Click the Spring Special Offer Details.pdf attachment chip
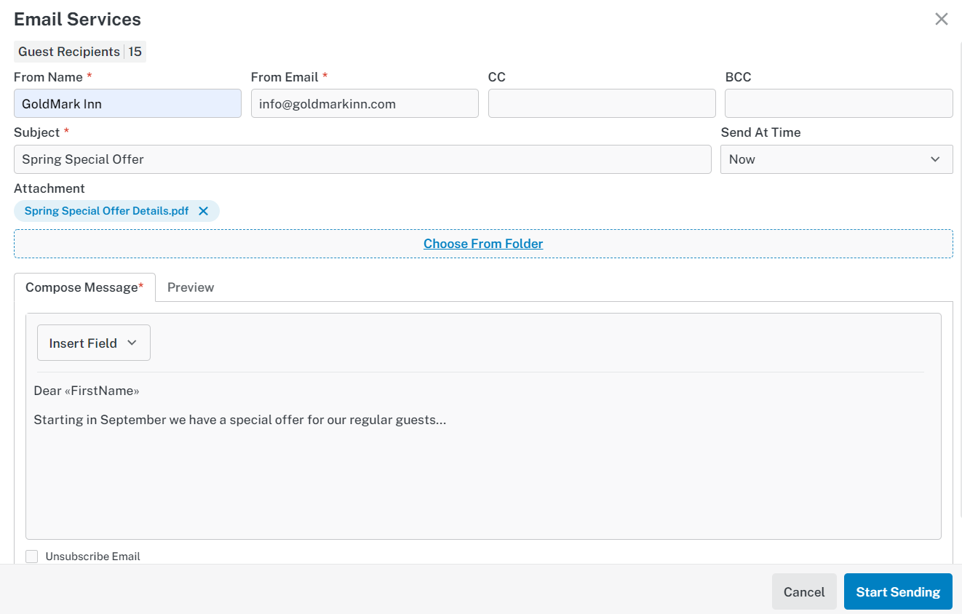 [x=107, y=211]
